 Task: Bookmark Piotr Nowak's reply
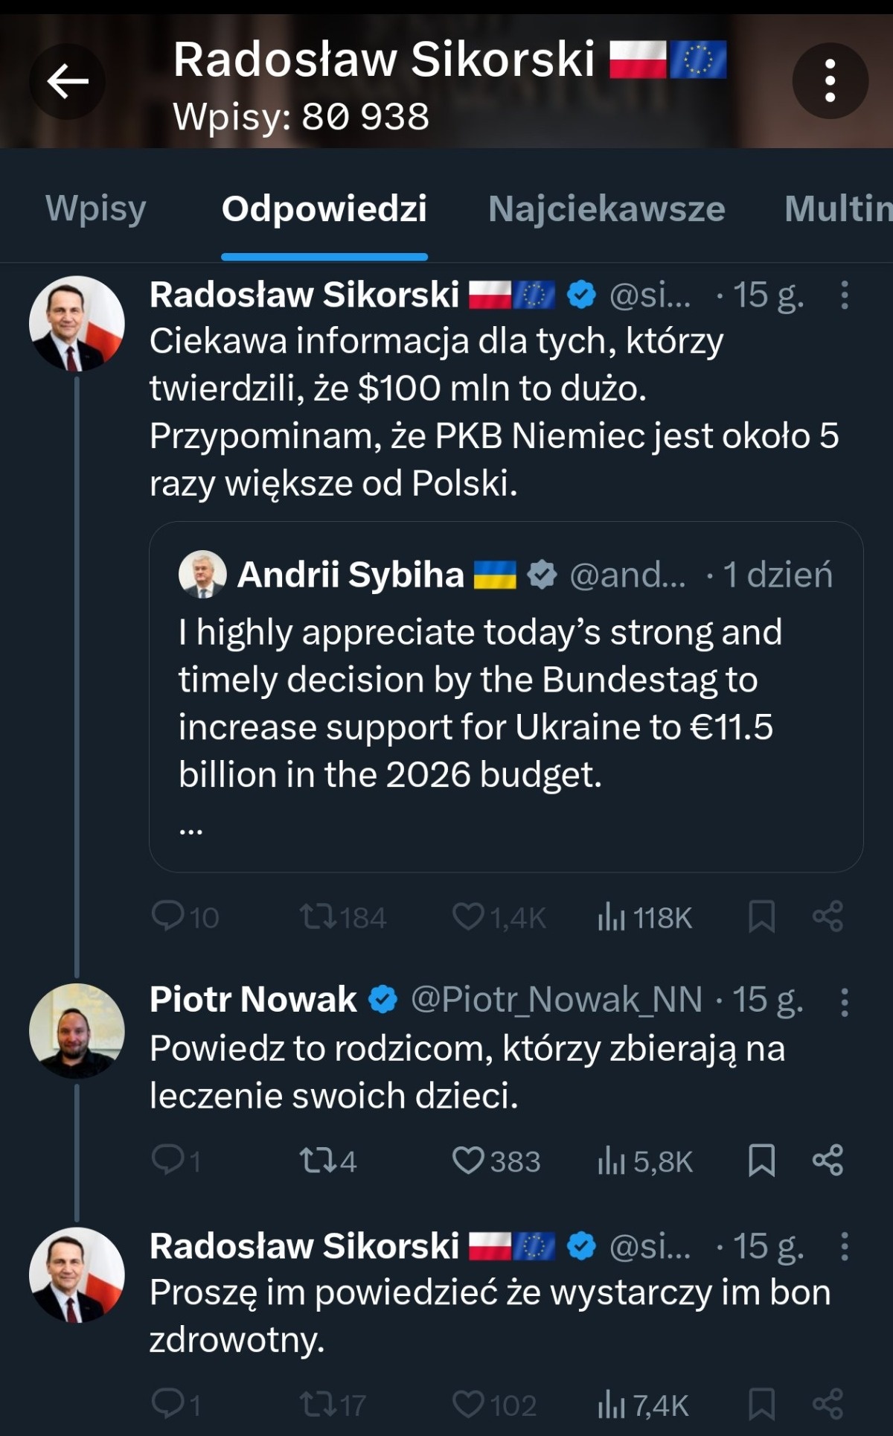tap(761, 1161)
